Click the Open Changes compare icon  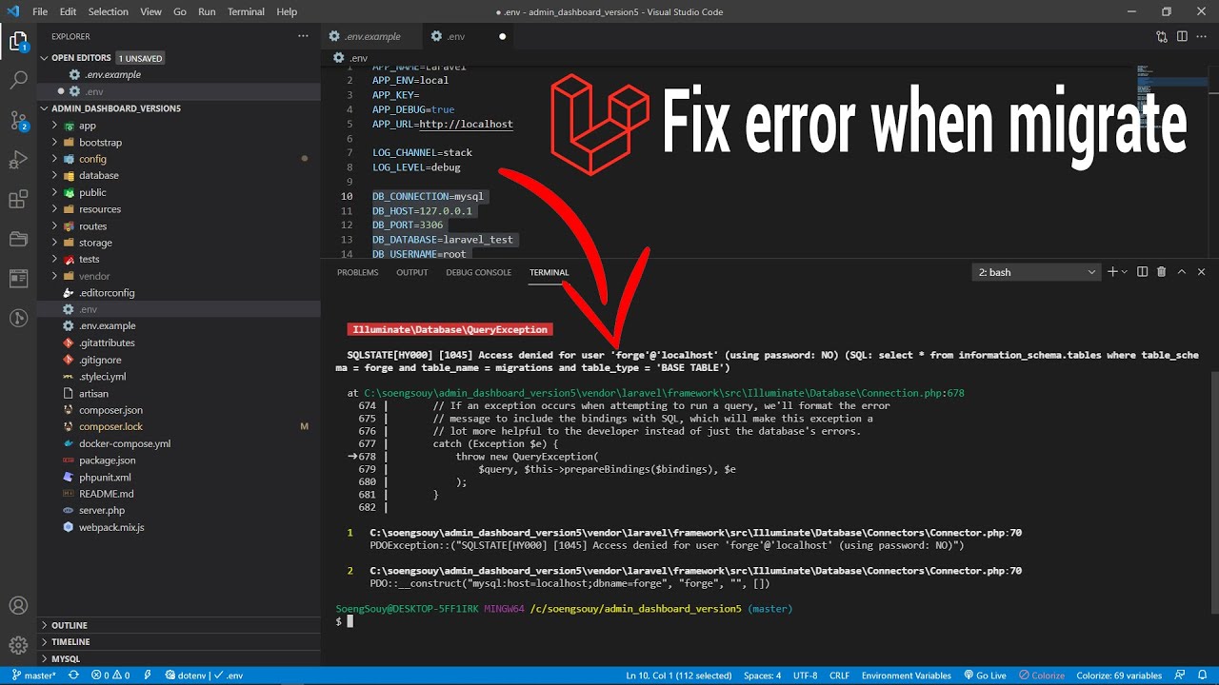coord(1162,36)
